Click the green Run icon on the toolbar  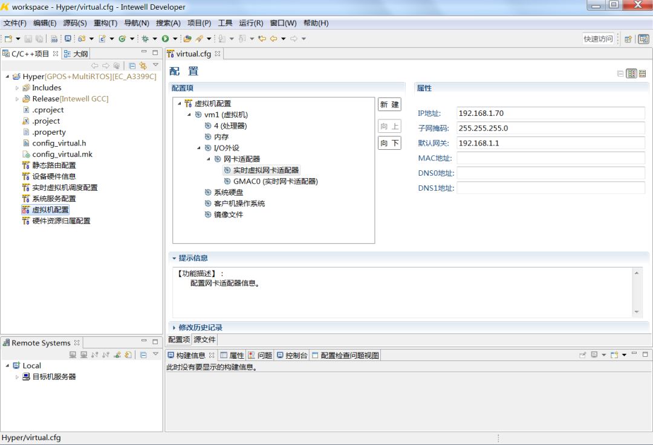pyautogui.click(x=166, y=38)
